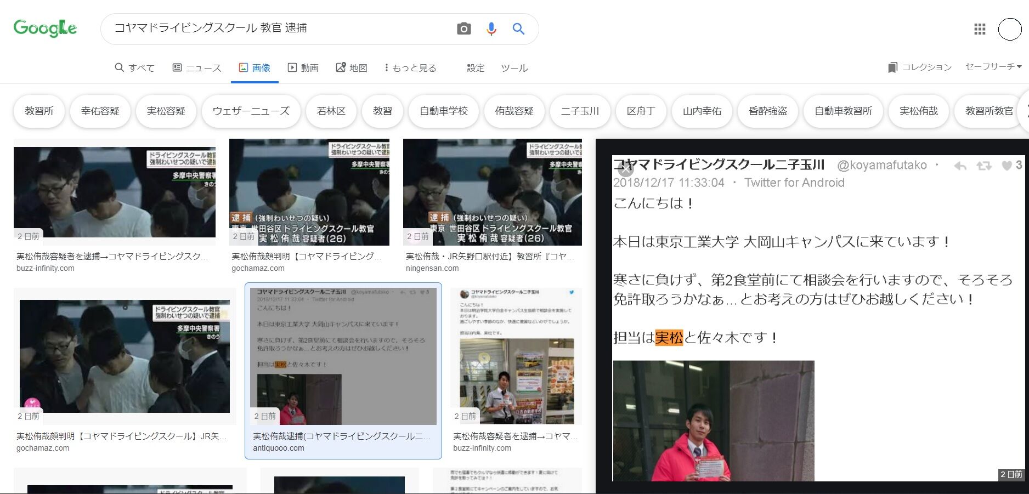Viewport: 1029px width, 494px height.
Task: Filter by the 教習 chip
Action: [x=382, y=111]
